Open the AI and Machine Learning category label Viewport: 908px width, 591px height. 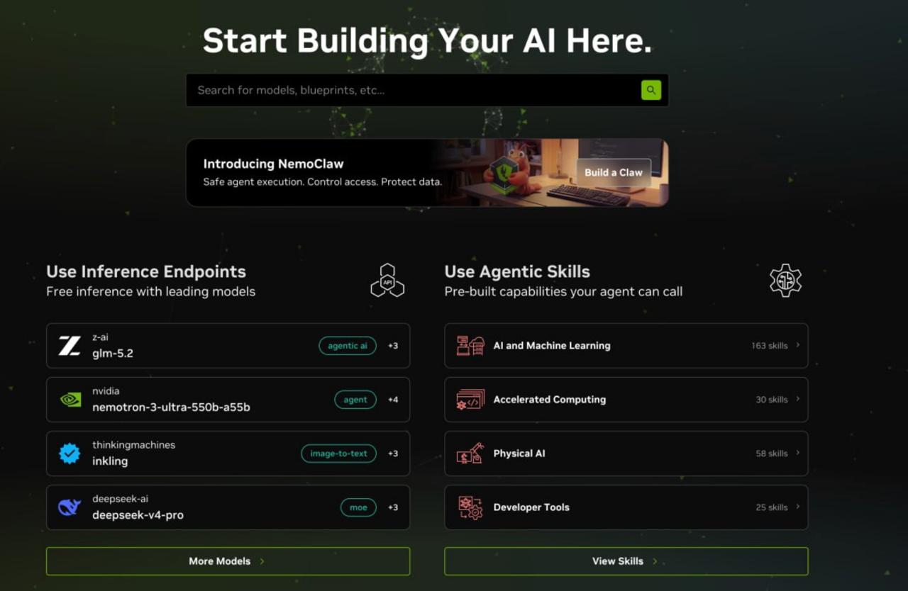click(x=552, y=346)
